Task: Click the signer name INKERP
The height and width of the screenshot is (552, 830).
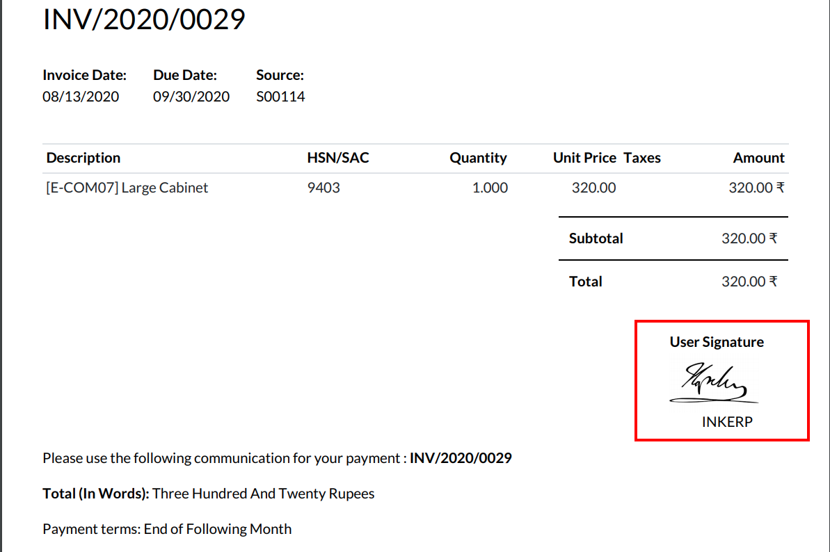Action: [727, 422]
